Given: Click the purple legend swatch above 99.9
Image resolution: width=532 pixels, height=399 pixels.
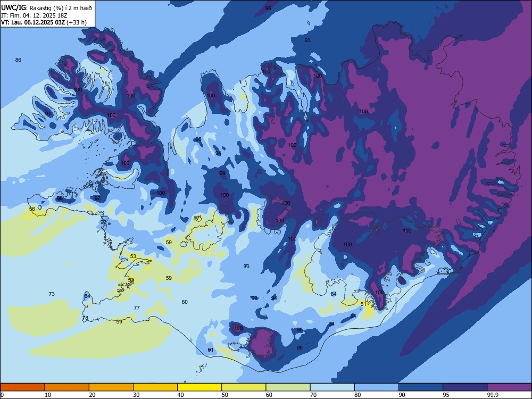Looking at the screenshot, I should (509, 387).
